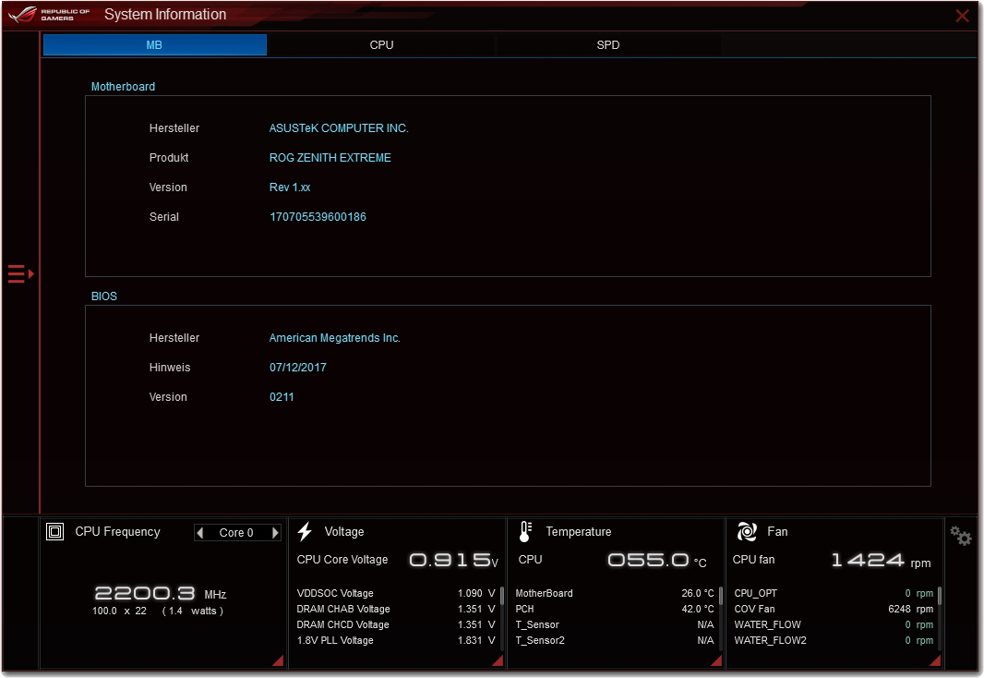This screenshot has height=678, width=984.
Task: Switch to the CPU tab
Action: click(x=381, y=45)
